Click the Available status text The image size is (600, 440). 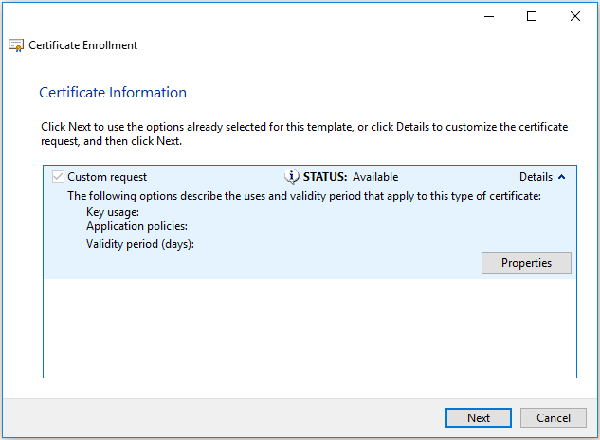(x=375, y=177)
